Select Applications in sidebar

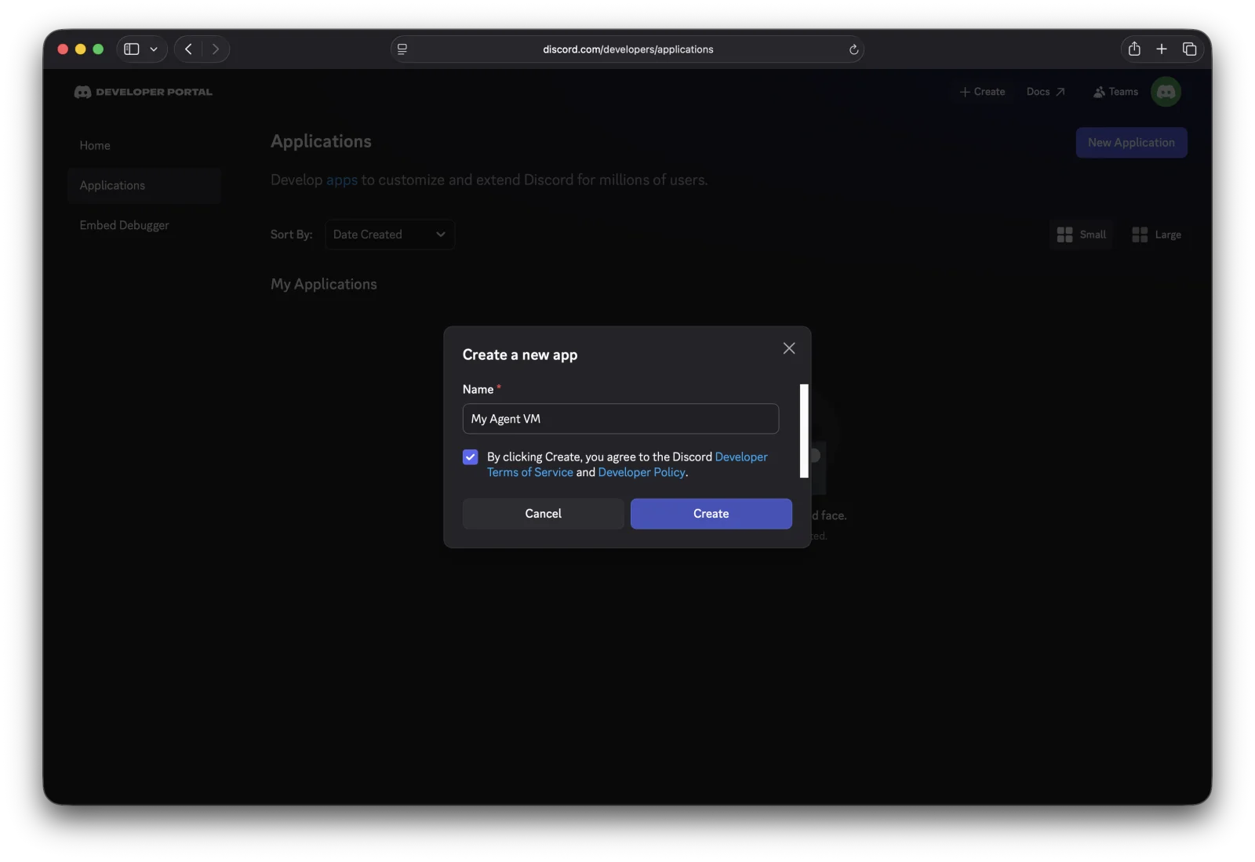[145, 186]
